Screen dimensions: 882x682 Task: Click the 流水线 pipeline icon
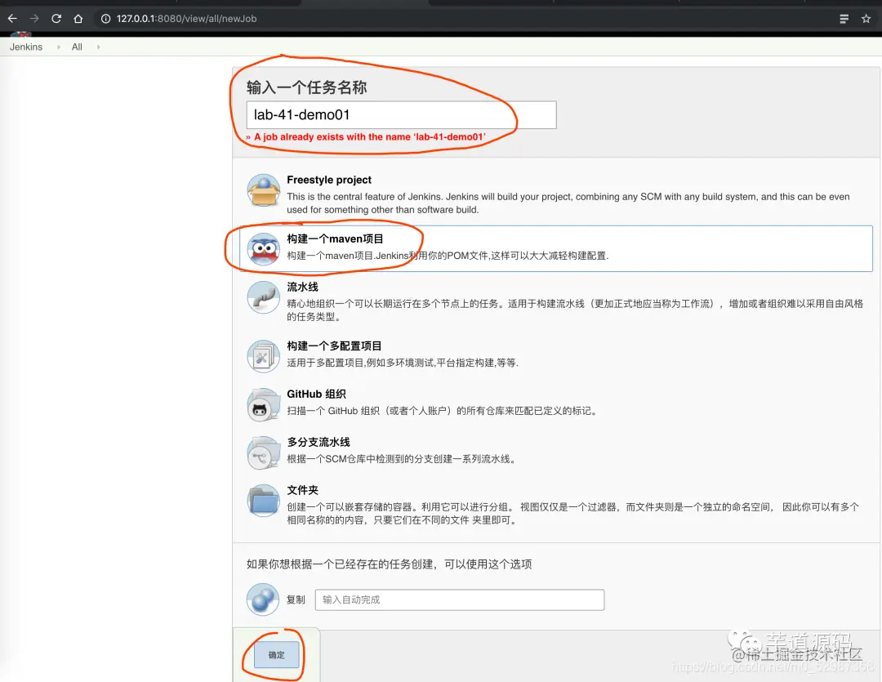tap(263, 299)
